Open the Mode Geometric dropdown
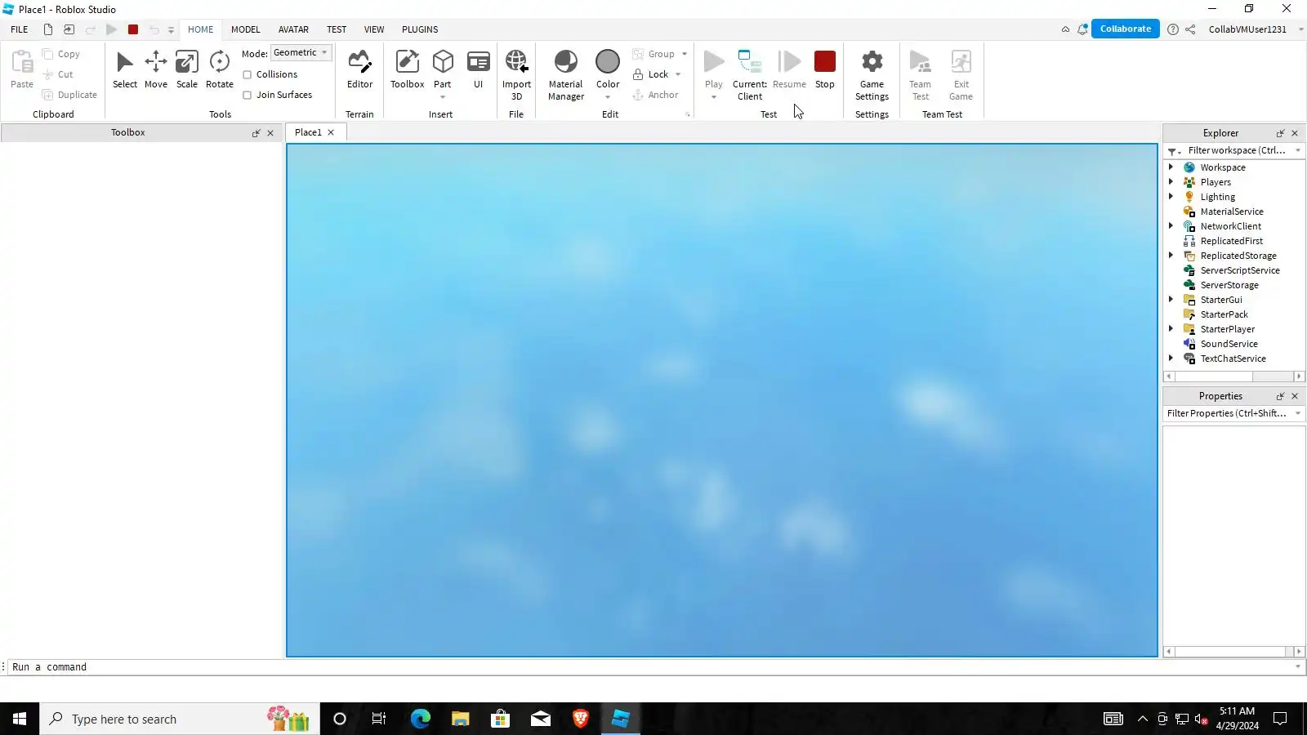Image resolution: width=1307 pixels, height=735 pixels. [301, 53]
